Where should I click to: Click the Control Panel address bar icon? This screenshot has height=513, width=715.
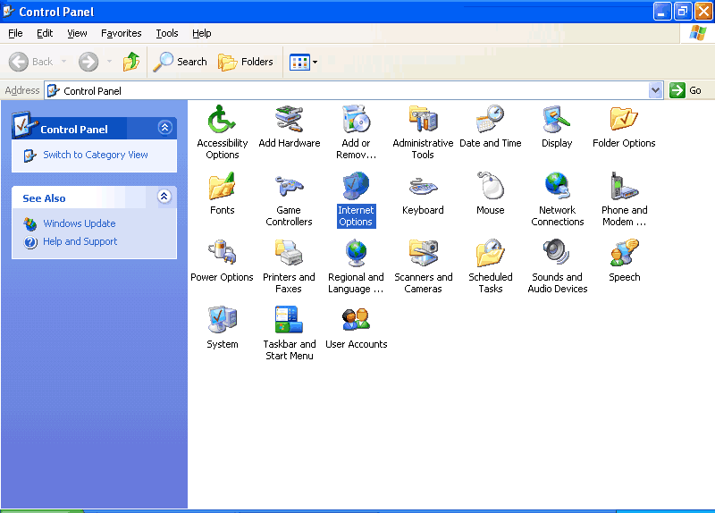coord(54,90)
